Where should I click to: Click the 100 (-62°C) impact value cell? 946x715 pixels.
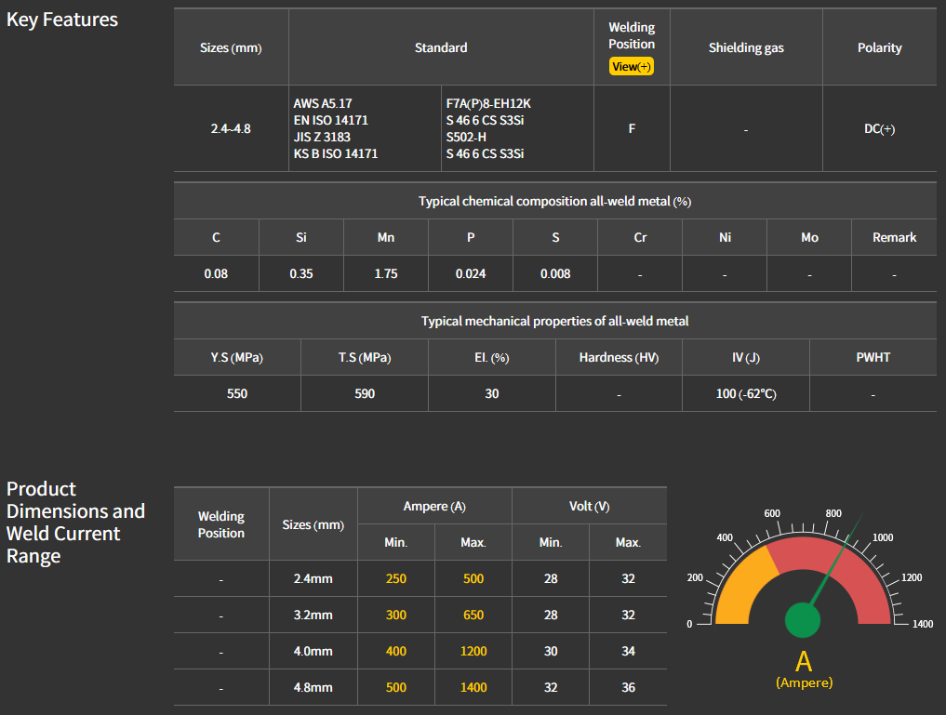tap(745, 393)
